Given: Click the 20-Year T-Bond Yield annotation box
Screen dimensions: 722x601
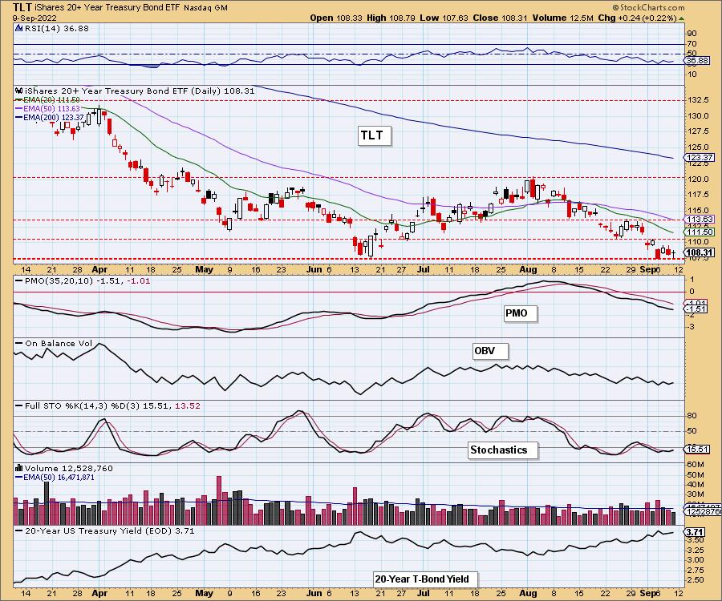Looking at the screenshot, I should 425,579.
